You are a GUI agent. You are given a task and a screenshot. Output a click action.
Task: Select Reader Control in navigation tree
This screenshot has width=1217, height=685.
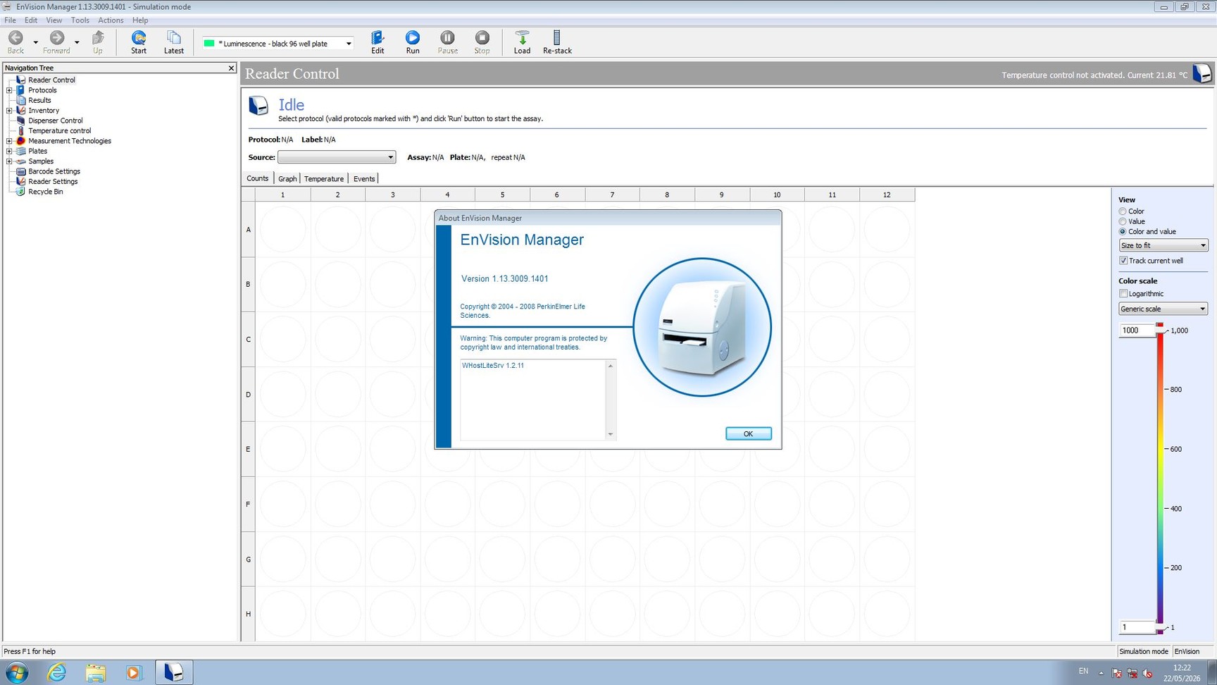(51, 80)
